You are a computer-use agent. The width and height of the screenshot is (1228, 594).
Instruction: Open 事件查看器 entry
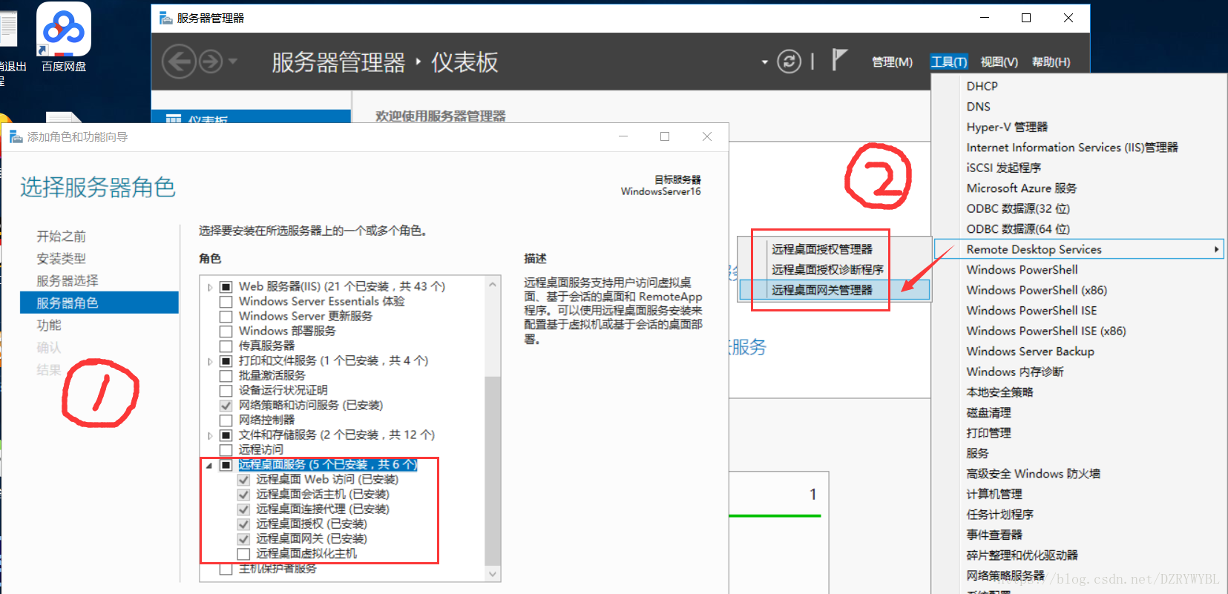[994, 535]
